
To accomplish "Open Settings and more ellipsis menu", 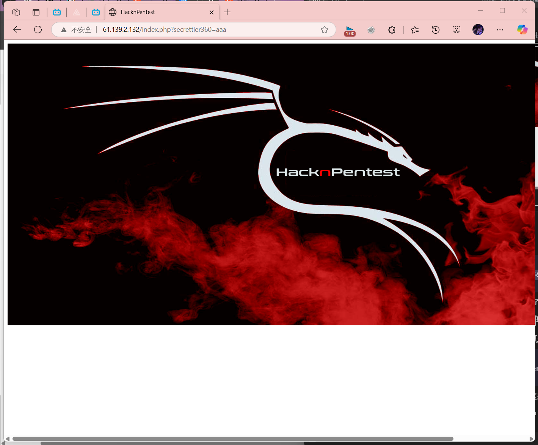I will [500, 30].
